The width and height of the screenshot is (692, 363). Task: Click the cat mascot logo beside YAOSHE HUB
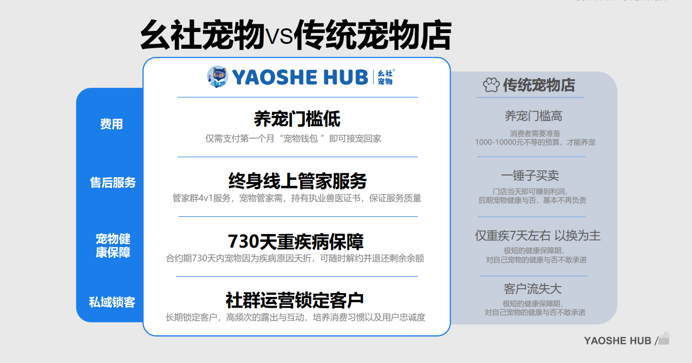pos(218,77)
